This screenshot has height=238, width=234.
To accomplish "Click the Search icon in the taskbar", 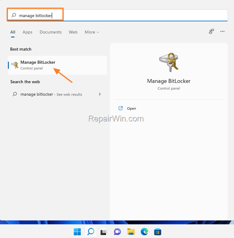I will click(91, 231).
